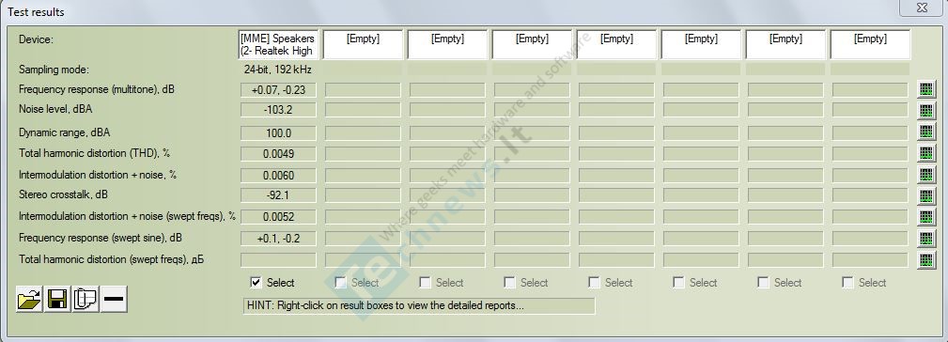The image size is (948, 342).
Task: Uncheck the first slot's Select checkbox
Action: tap(256, 282)
